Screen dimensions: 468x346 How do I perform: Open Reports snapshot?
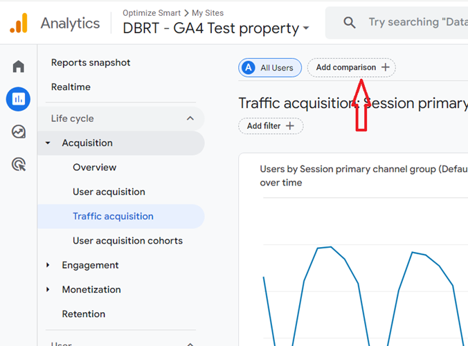coord(91,63)
